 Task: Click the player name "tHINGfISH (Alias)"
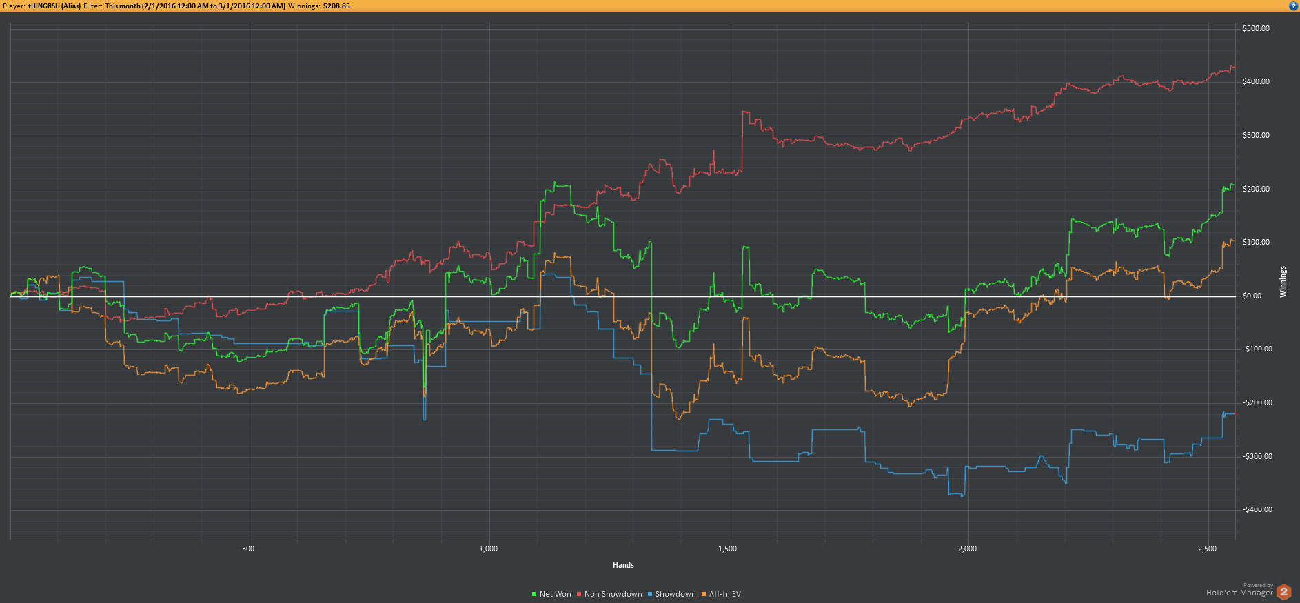pos(54,6)
